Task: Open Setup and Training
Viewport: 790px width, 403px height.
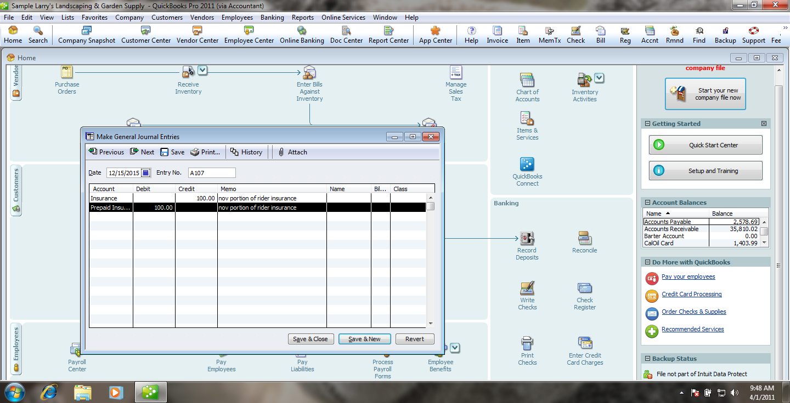Action: 706,171
